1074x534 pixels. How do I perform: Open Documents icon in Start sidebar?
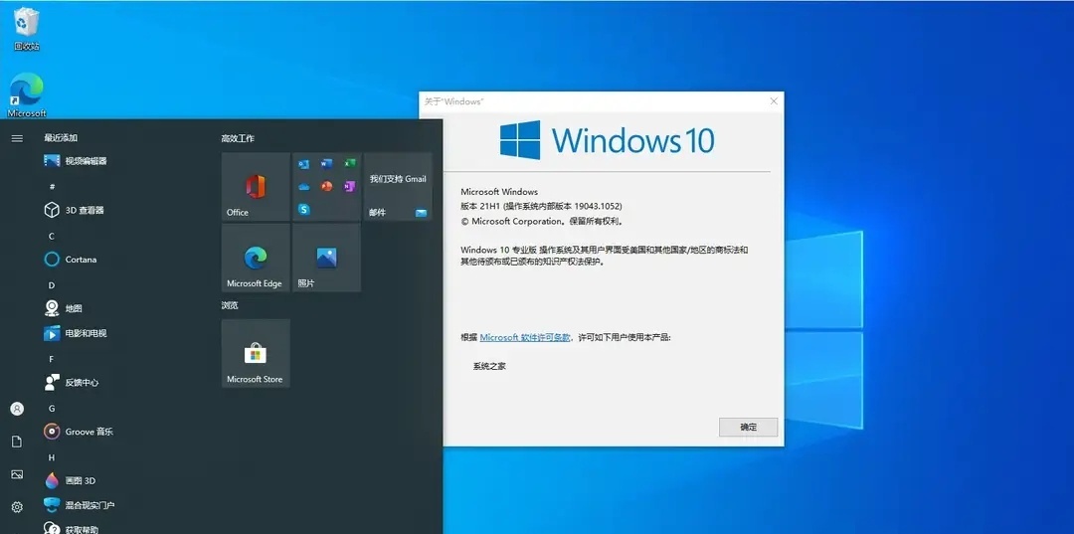(17, 442)
